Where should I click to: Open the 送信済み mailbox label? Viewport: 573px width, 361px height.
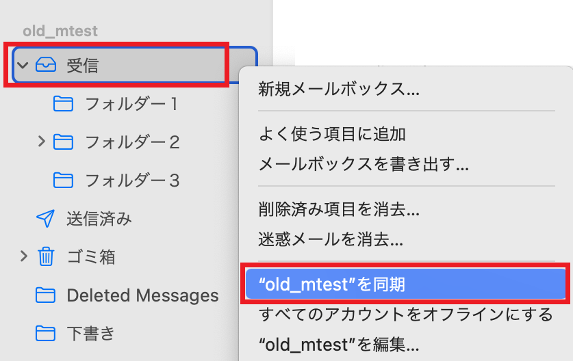coord(99,219)
